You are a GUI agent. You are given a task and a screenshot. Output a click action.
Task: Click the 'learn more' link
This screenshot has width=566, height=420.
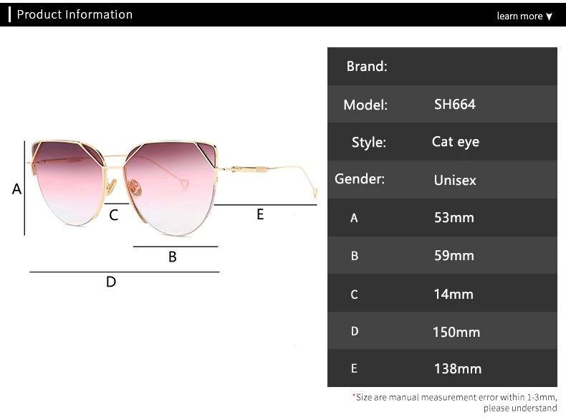click(x=519, y=16)
